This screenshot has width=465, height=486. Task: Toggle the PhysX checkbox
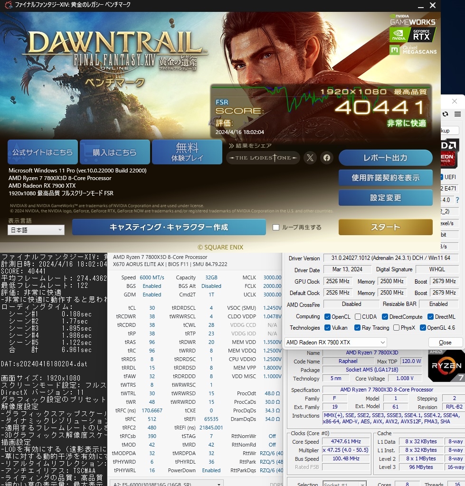click(396, 328)
